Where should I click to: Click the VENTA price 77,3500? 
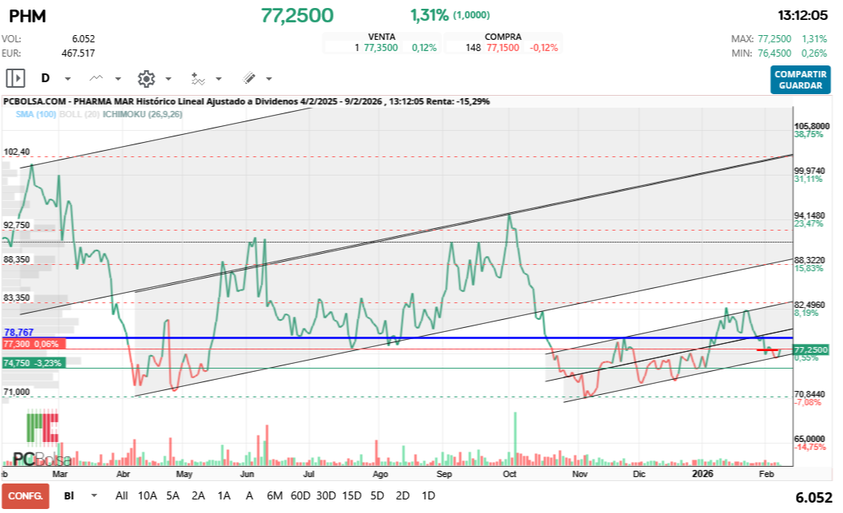380,48
